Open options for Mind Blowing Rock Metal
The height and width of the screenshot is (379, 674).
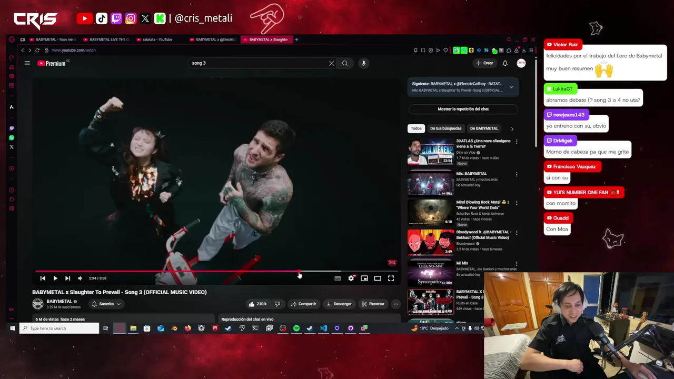517,203
